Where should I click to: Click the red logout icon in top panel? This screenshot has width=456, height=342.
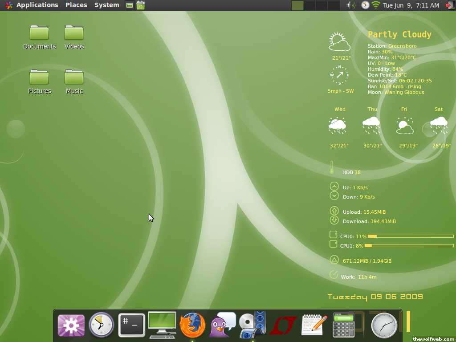[x=449, y=5]
